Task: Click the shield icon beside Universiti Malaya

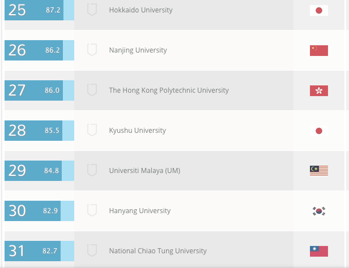Action: click(92, 170)
